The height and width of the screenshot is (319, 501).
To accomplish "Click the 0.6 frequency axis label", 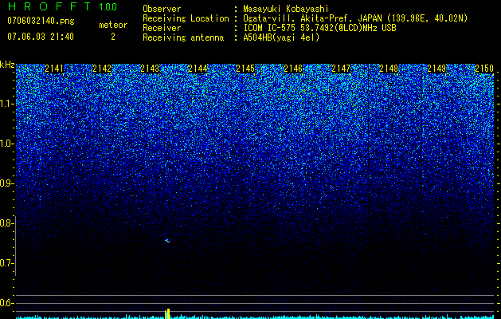I will [6, 303].
